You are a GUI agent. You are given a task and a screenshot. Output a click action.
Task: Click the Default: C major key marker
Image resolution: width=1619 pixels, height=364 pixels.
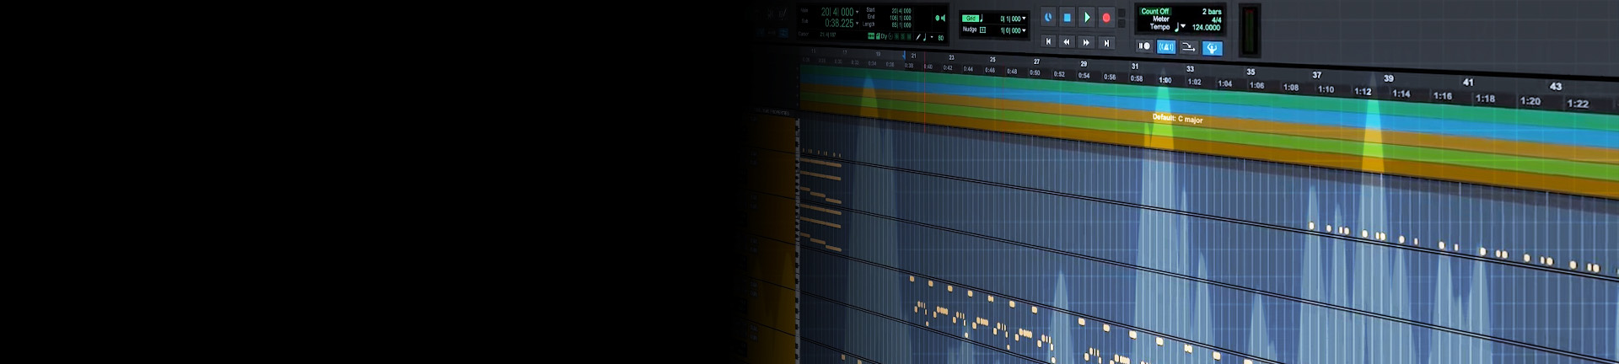pyautogui.click(x=1177, y=119)
